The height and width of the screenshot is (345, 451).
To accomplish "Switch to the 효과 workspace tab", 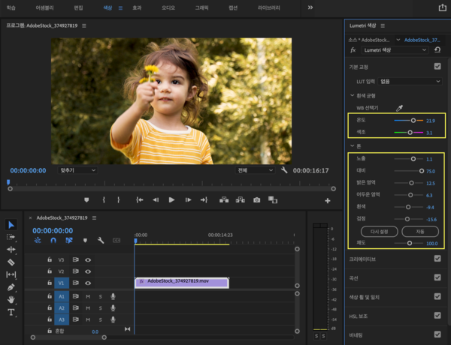I will pyautogui.click(x=136, y=7).
